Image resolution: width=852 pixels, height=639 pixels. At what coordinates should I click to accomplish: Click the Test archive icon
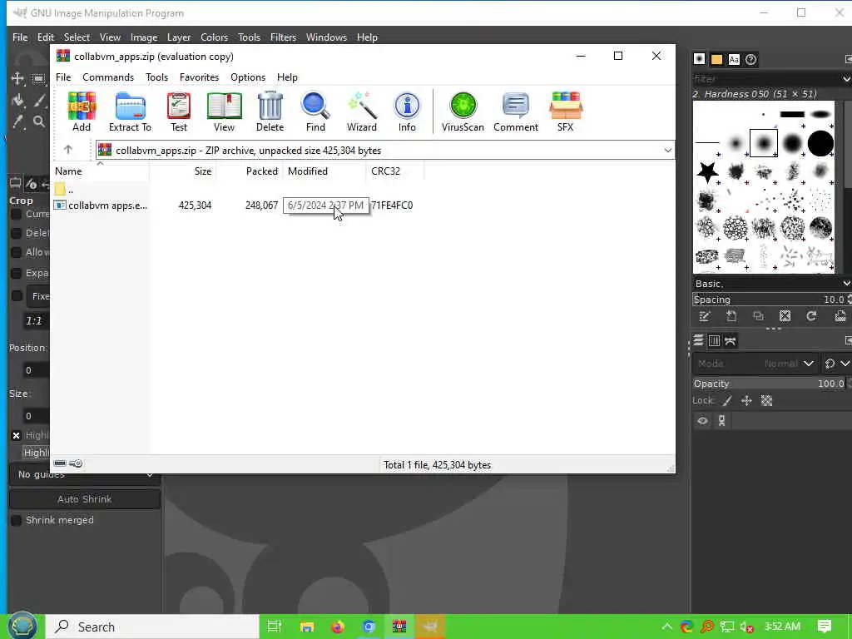click(x=179, y=112)
